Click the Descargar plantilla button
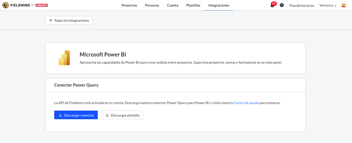This screenshot has width=352, height=143. pyautogui.click(x=122, y=115)
